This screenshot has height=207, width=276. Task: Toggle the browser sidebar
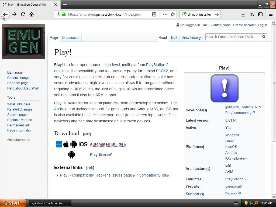pyautogui.click(x=260, y=14)
